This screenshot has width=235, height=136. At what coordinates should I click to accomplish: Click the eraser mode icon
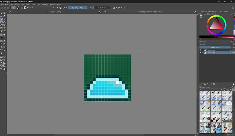click(x=57, y=8)
